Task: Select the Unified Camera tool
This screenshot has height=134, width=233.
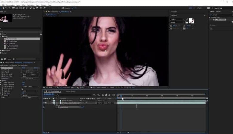Action: 13,8
